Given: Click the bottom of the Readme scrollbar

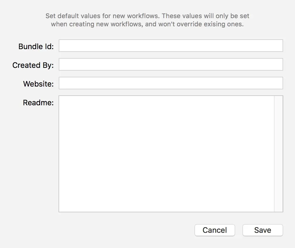Looking at the screenshot, I should click(278, 208).
